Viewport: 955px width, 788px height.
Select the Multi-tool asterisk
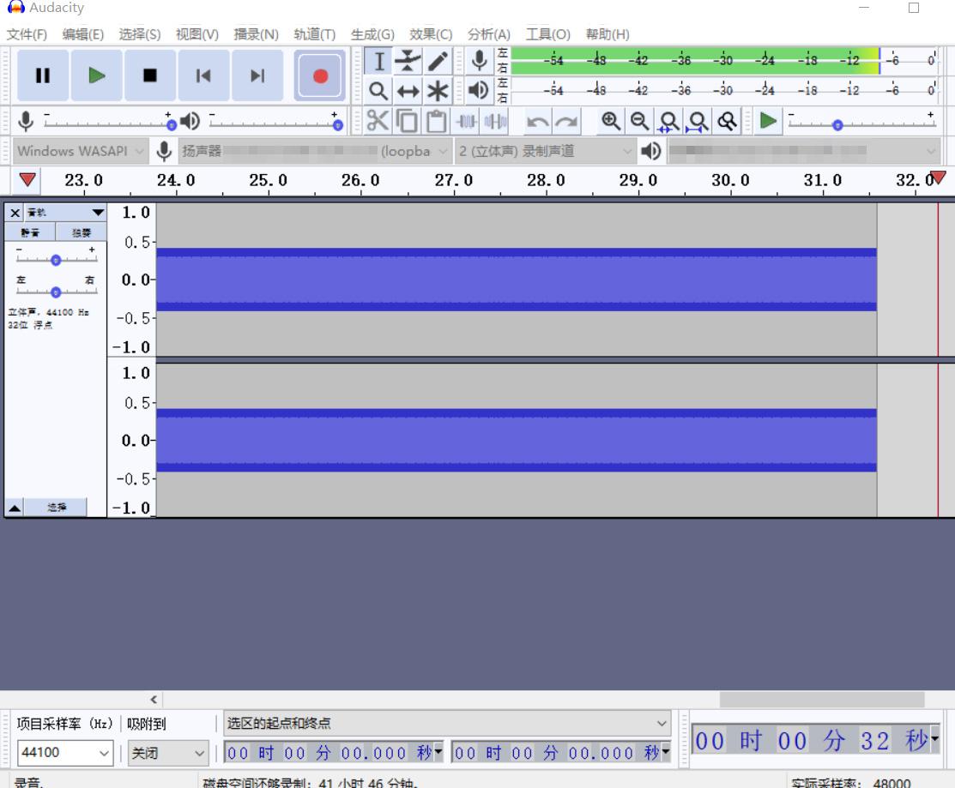(x=438, y=91)
